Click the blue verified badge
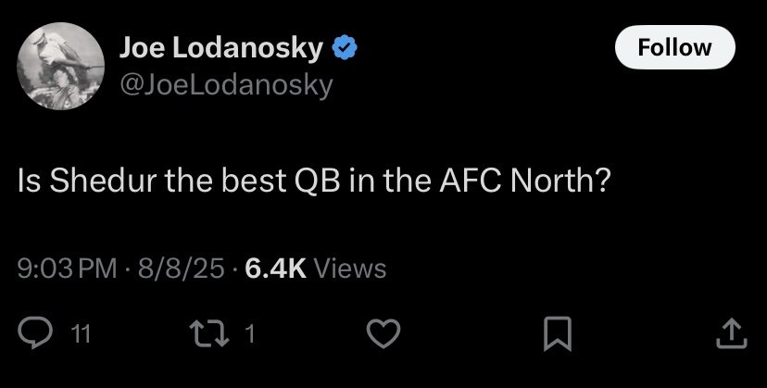Screen dimensions: 767x388 click(345, 48)
